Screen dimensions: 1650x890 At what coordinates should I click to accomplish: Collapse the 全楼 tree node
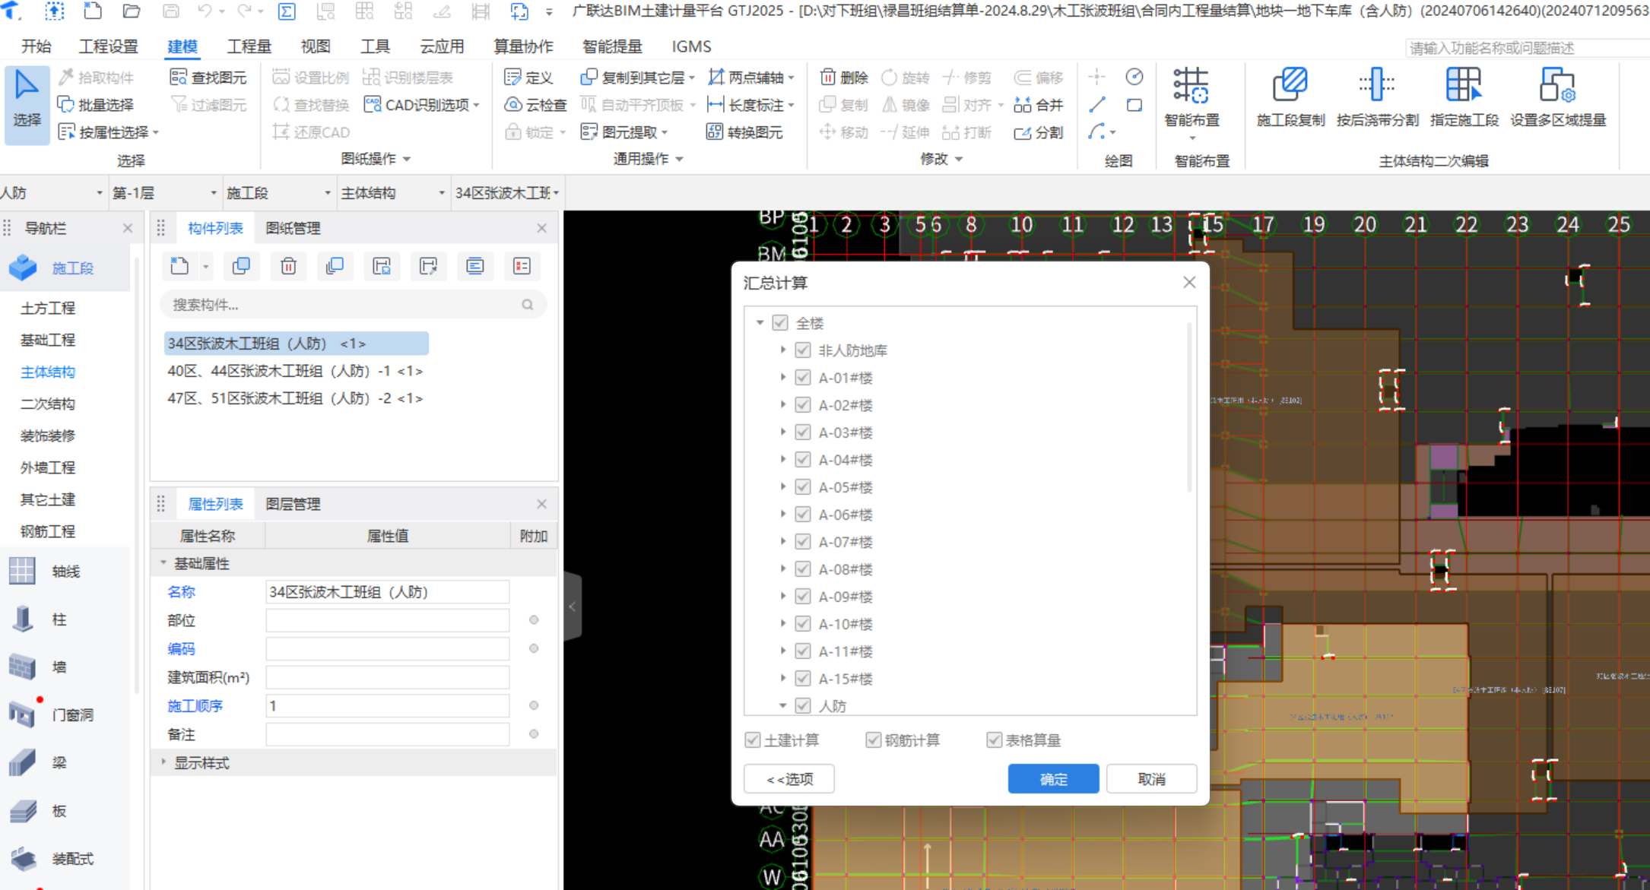[x=760, y=323]
